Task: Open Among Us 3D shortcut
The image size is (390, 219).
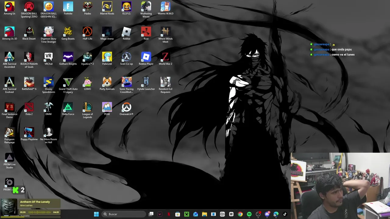Action: 9,33
